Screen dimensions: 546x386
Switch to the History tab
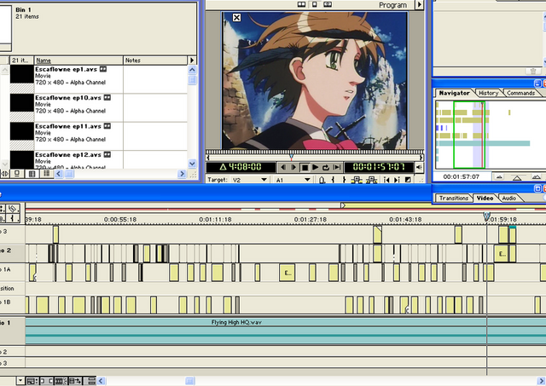pos(488,93)
